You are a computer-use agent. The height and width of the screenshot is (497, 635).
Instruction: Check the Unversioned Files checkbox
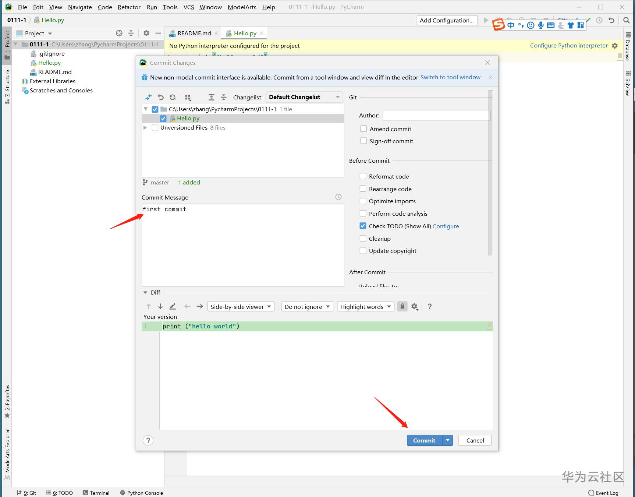pos(155,128)
